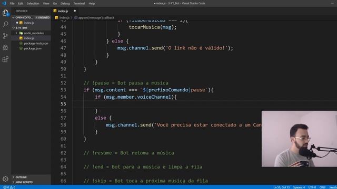Click the errors and warnings status indicator
Screen dimensions: 337x189
[x=9, y=187]
